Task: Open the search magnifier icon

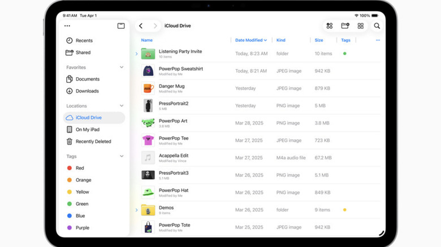Action: (377, 26)
